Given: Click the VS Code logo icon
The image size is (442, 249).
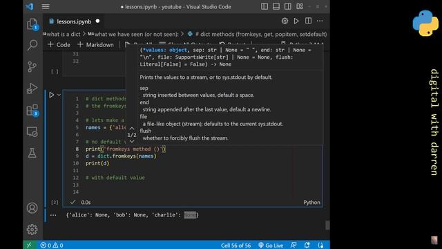Looking at the screenshot, I should tap(30, 6).
